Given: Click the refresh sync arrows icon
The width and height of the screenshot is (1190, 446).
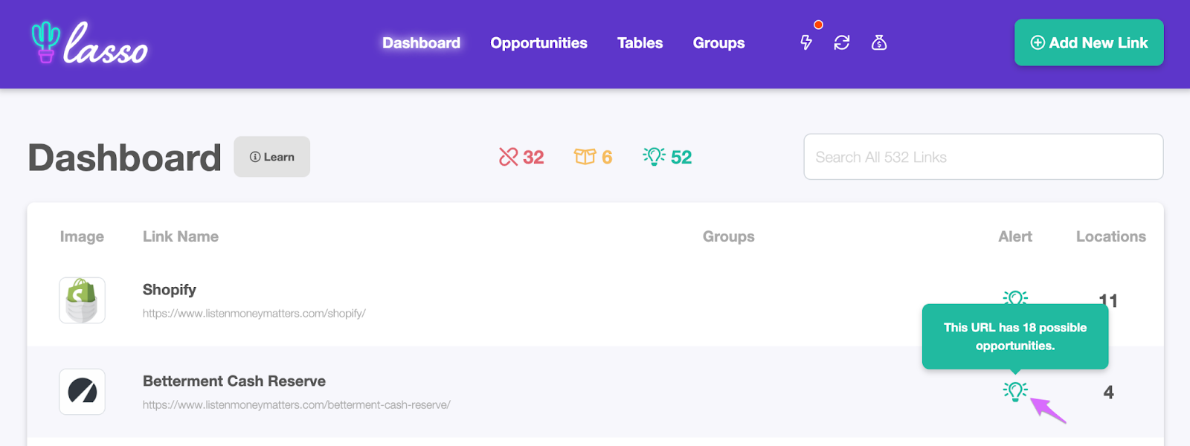Looking at the screenshot, I should [x=842, y=42].
